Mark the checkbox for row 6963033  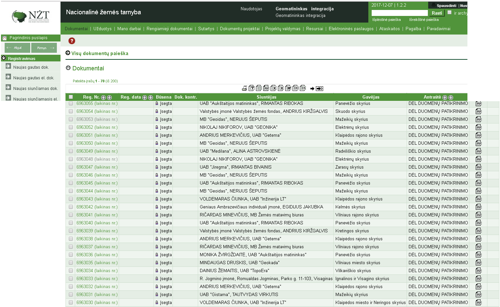tap(71, 278)
